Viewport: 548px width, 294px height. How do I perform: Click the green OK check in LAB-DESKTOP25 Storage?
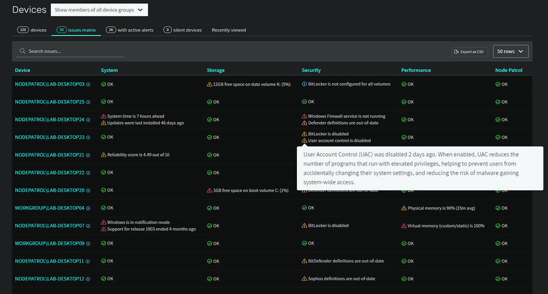(x=209, y=102)
